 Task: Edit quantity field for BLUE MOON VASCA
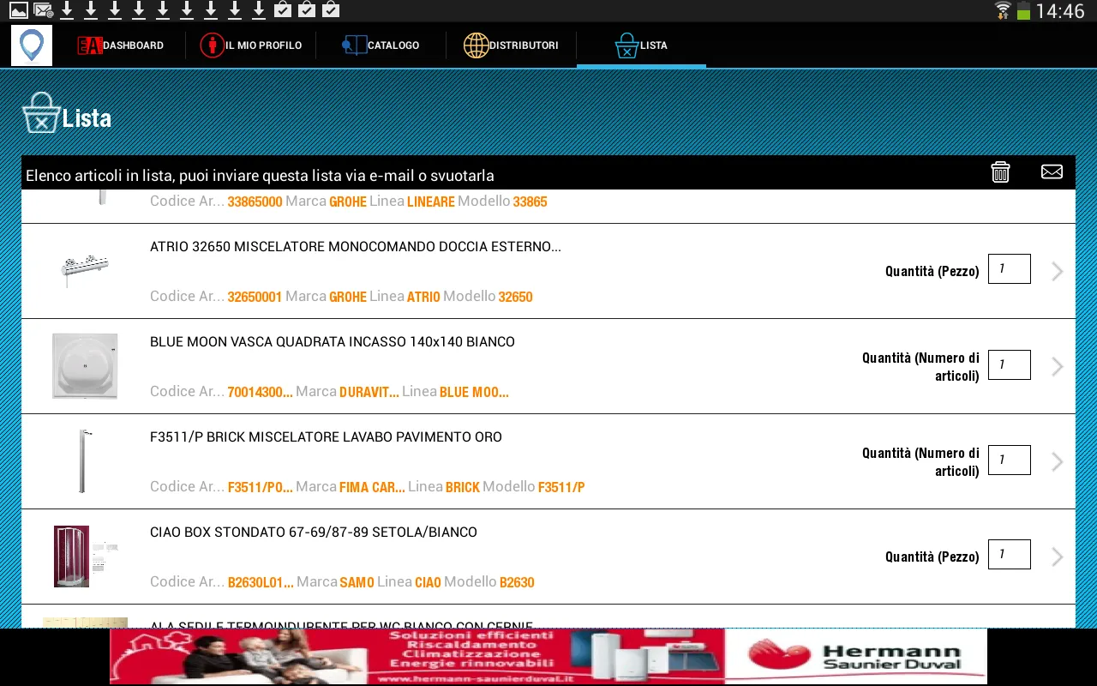click(x=1010, y=364)
